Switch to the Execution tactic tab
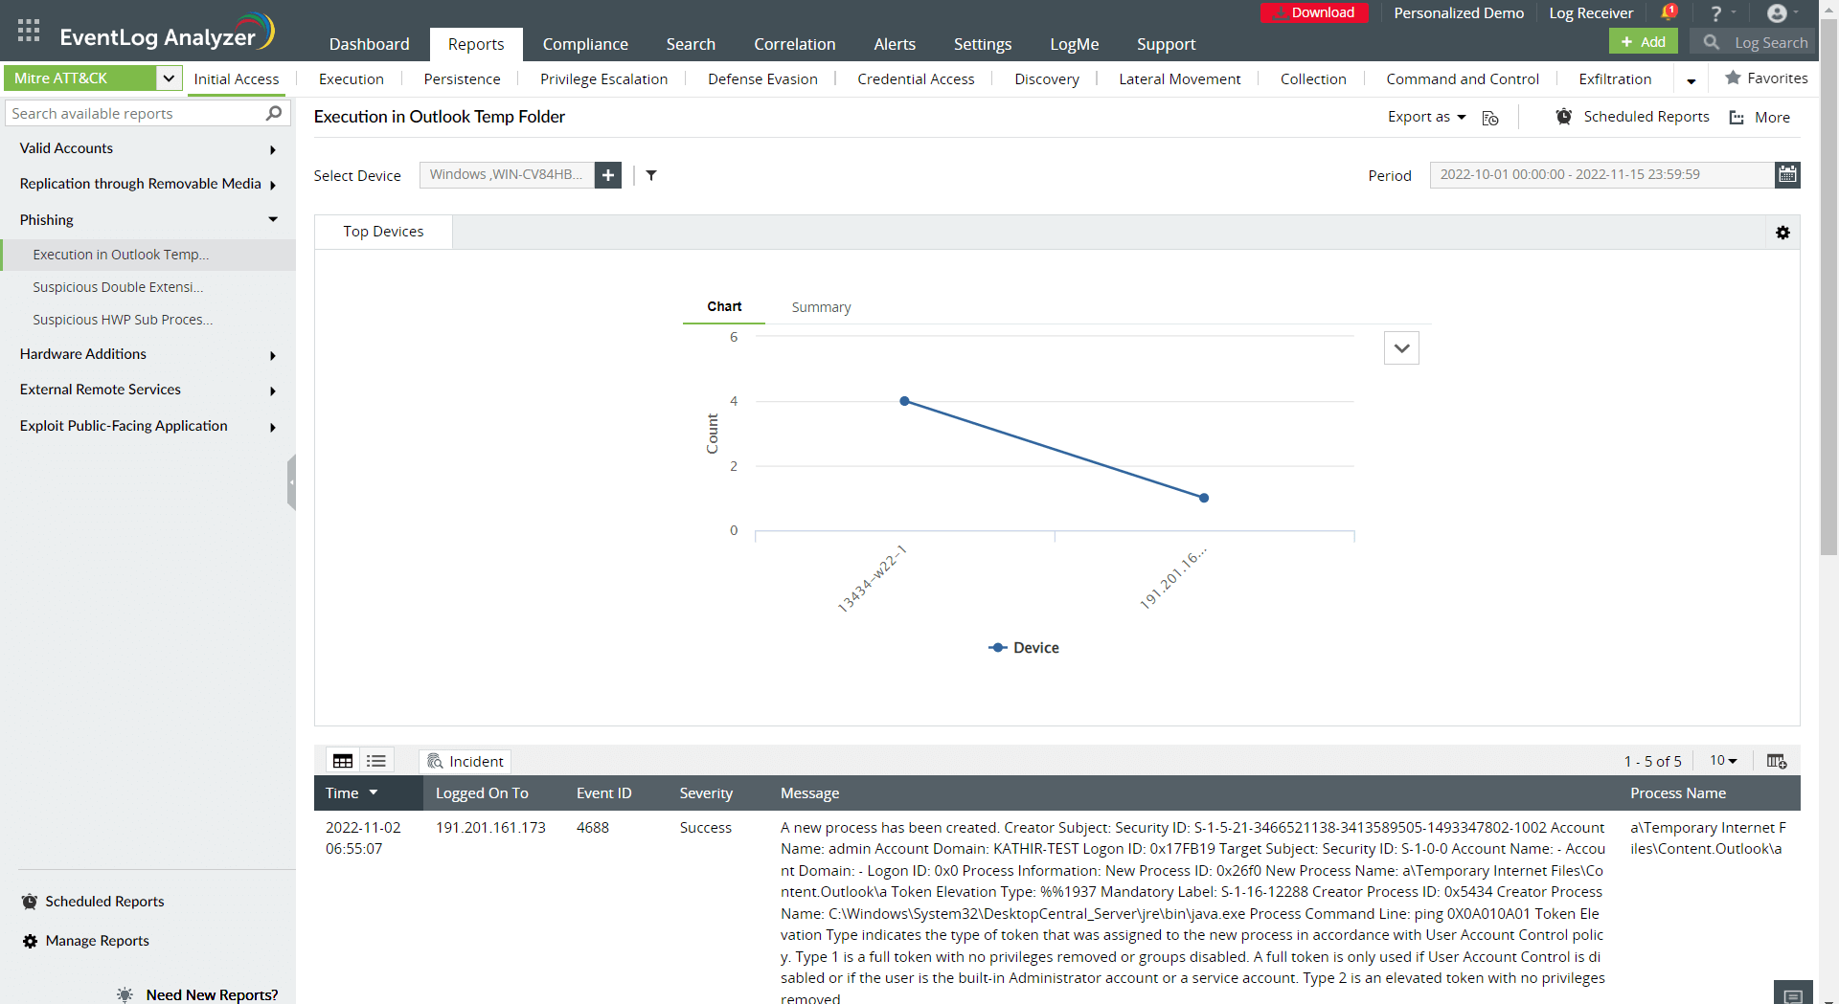 [x=352, y=78]
